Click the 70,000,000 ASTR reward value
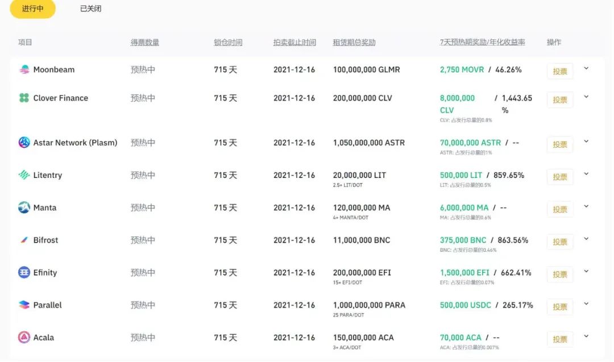 470,143
